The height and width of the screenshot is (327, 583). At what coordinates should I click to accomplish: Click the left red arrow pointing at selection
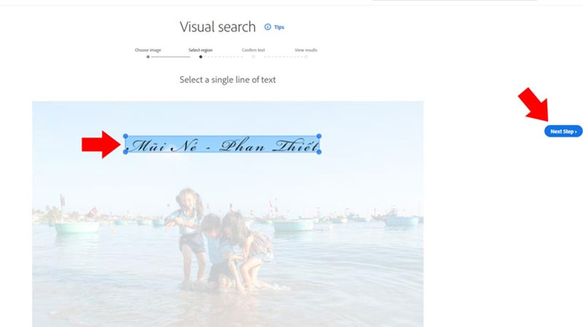(101, 144)
